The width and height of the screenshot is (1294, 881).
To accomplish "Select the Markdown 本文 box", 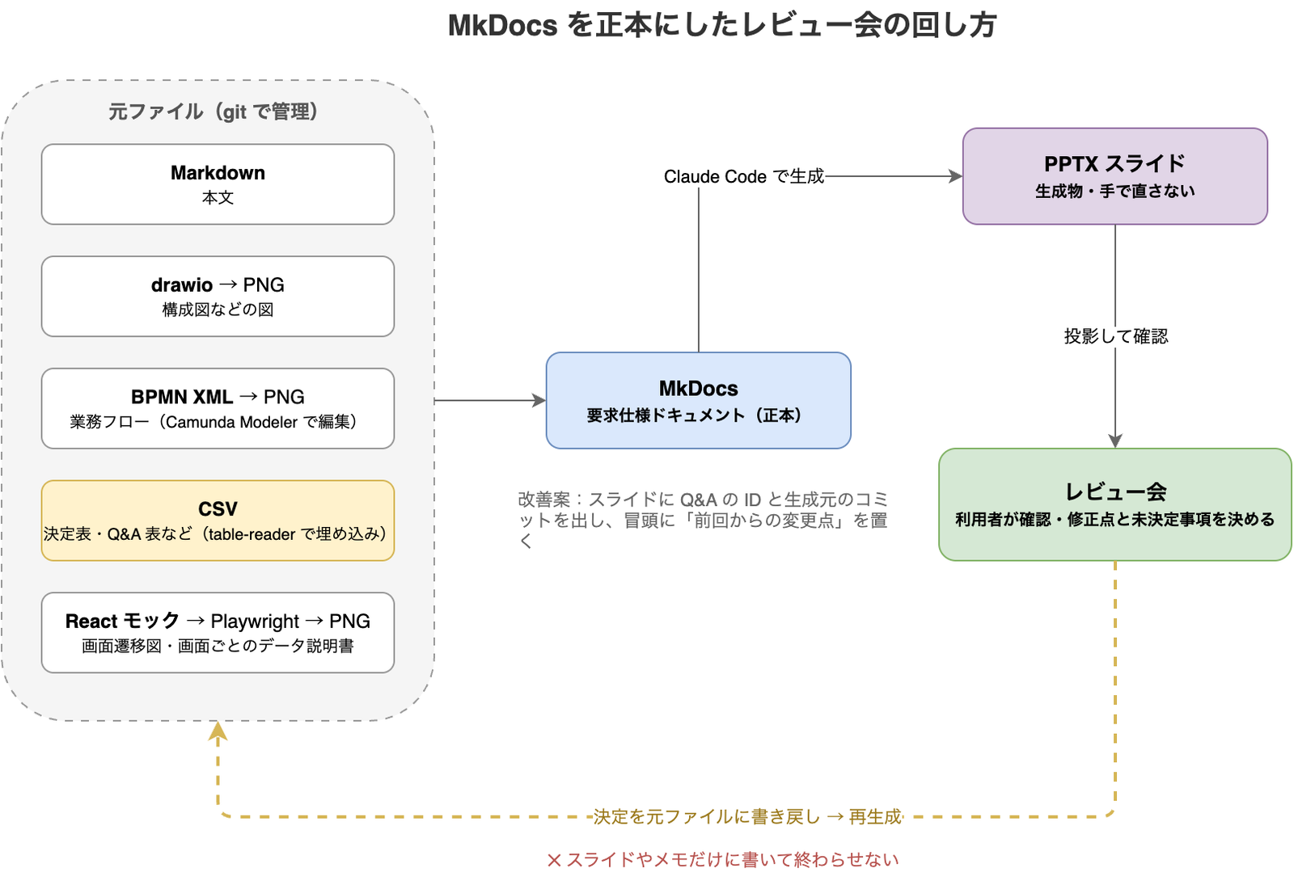I will (218, 184).
